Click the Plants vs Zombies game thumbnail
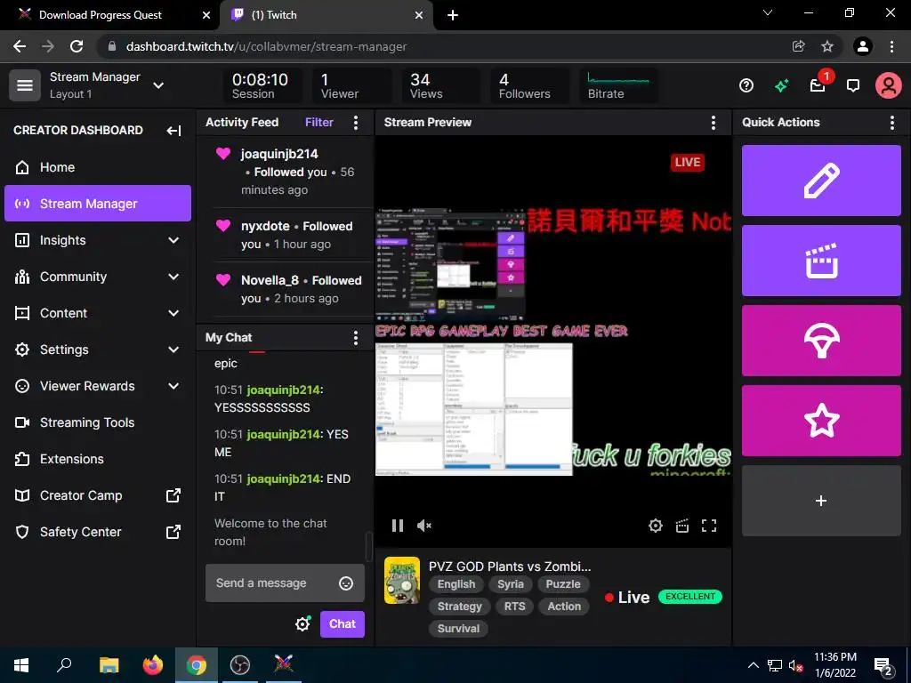 pos(402,580)
